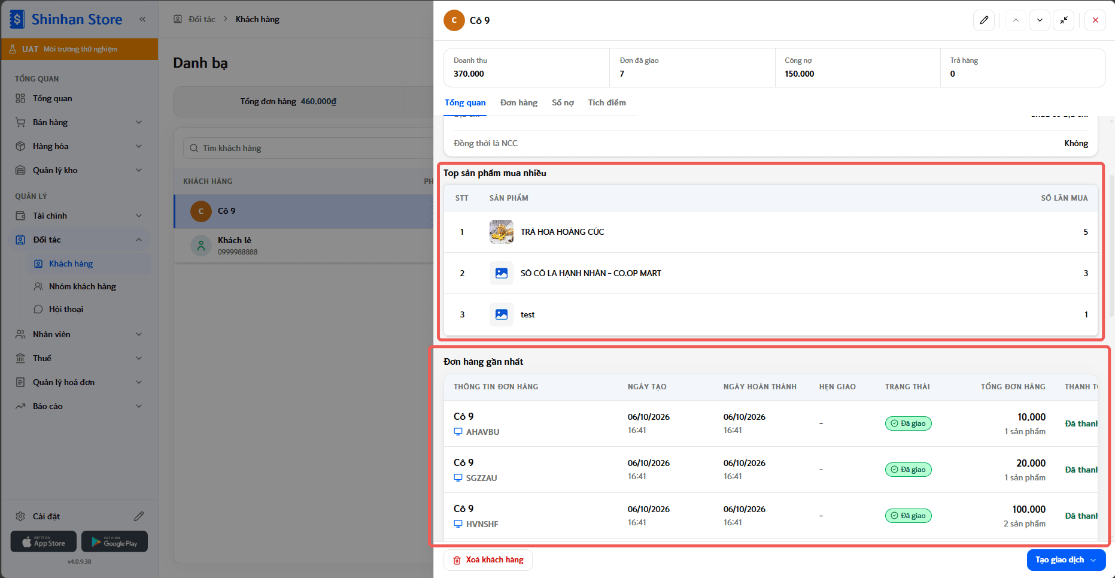
Task: Click the image placeholder icon for test product
Action: point(502,314)
